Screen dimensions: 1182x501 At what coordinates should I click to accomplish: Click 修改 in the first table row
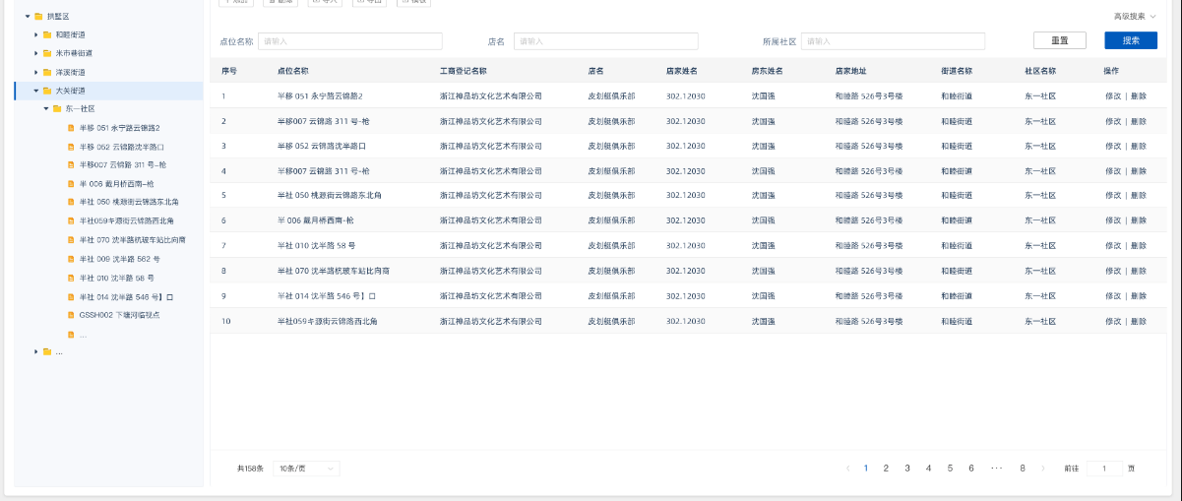(1113, 95)
